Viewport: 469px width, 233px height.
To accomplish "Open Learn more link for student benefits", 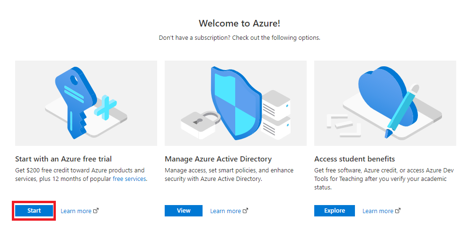I will pos(378,211).
